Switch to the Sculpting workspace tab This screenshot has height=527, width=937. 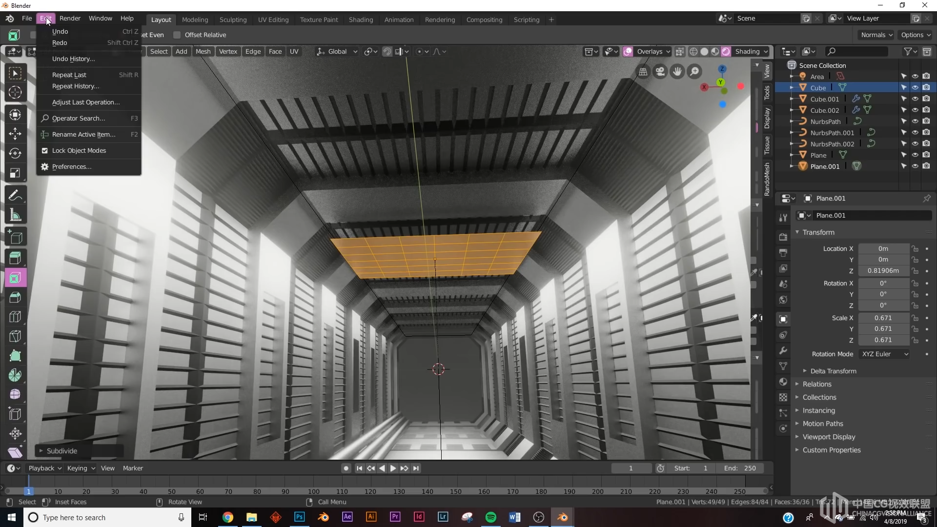233,20
